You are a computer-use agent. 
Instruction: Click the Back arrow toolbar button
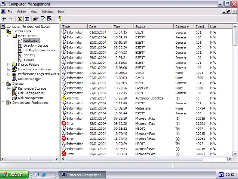point(4,19)
